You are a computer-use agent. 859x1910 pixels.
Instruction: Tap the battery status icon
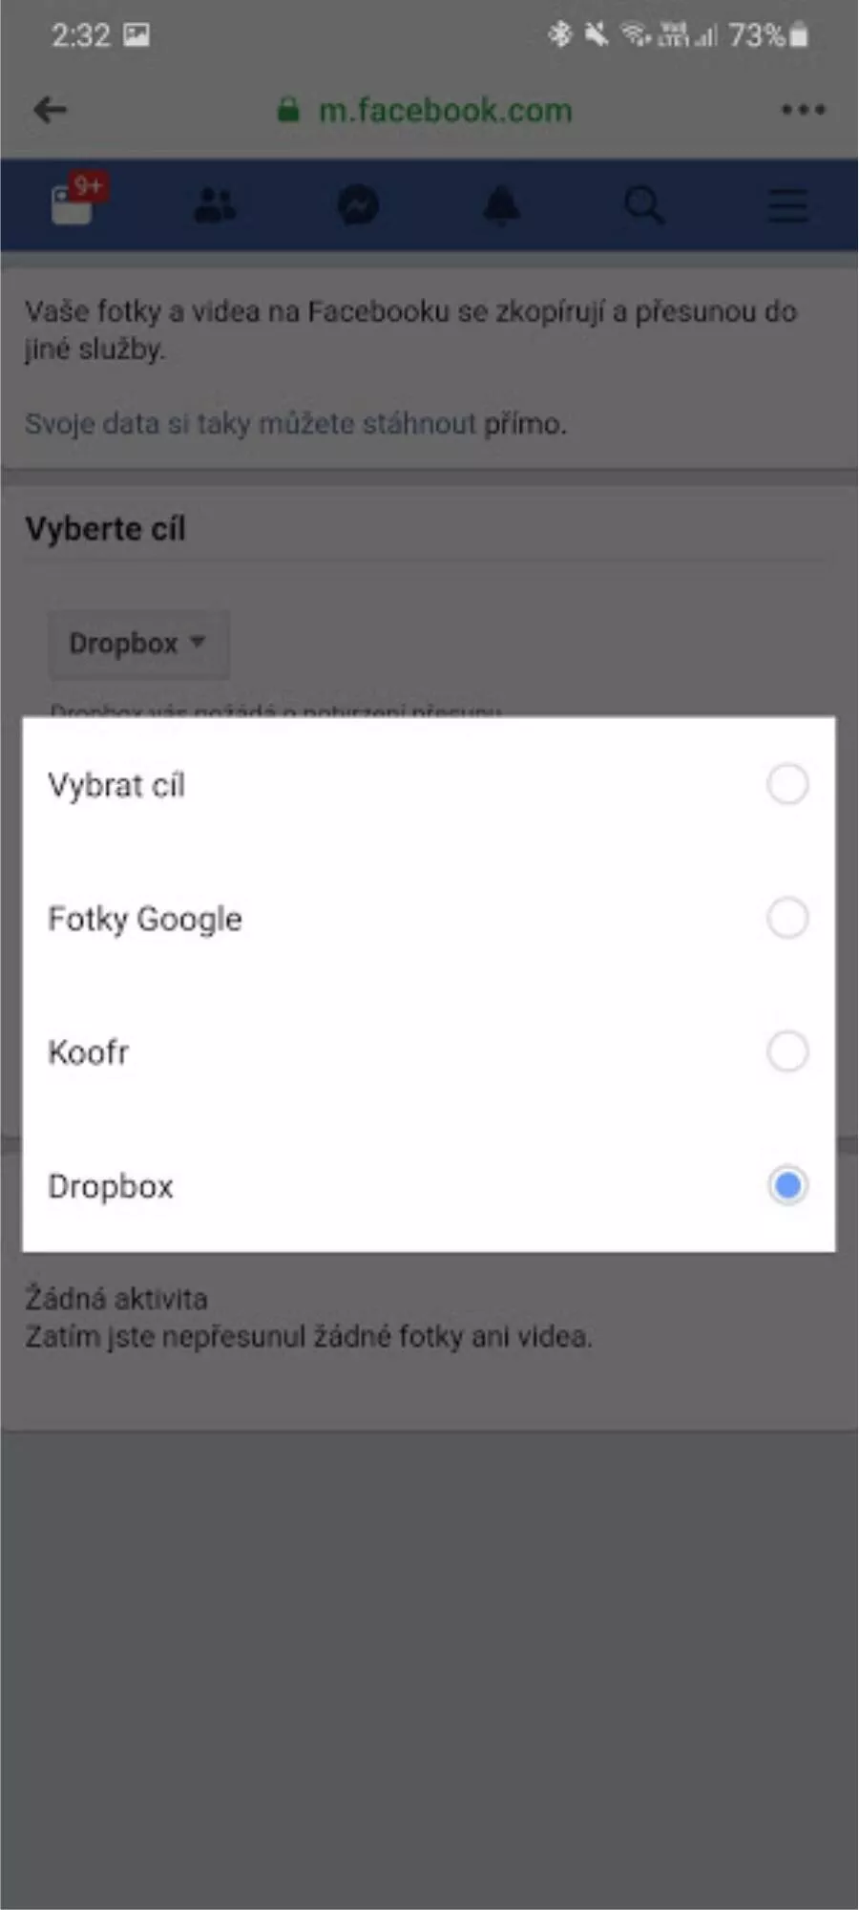tap(800, 35)
